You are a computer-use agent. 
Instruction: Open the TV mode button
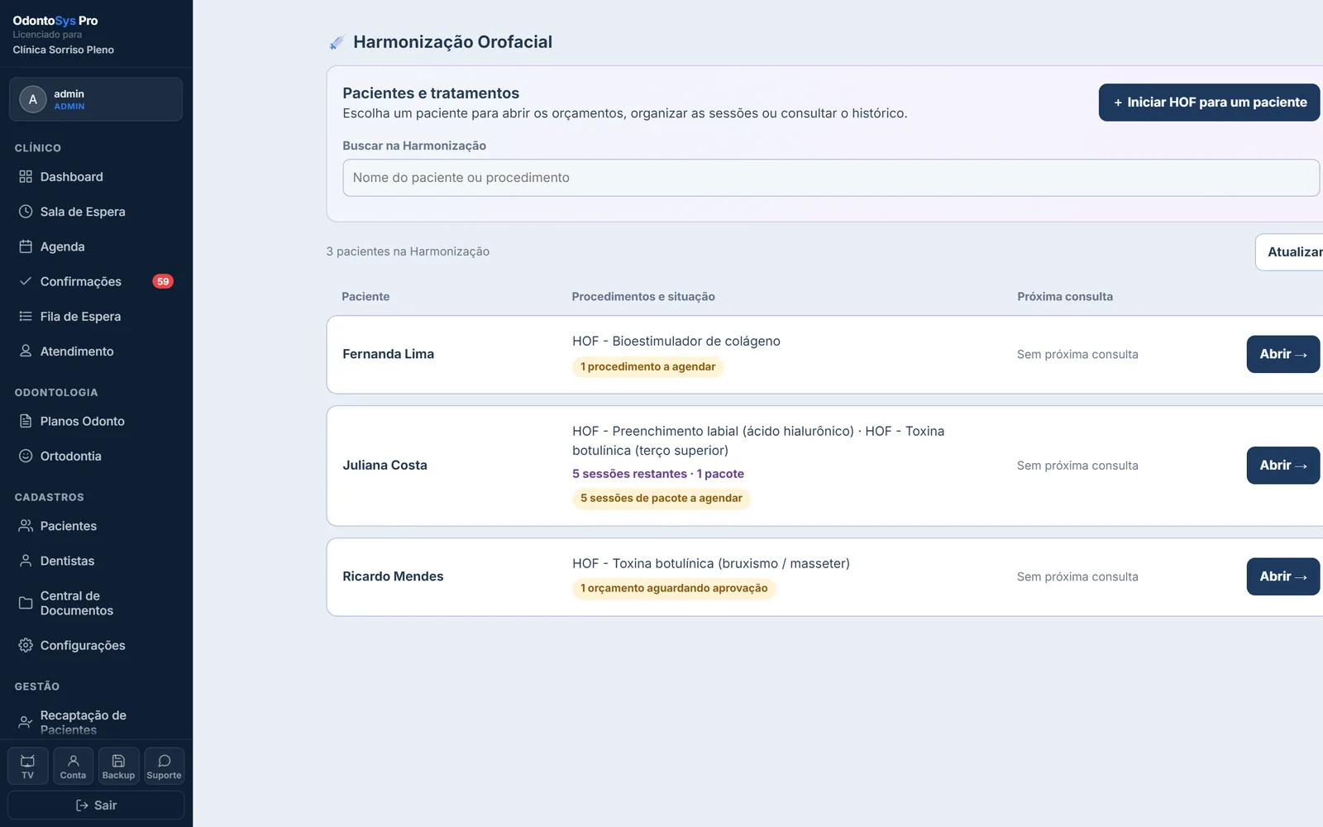(28, 766)
